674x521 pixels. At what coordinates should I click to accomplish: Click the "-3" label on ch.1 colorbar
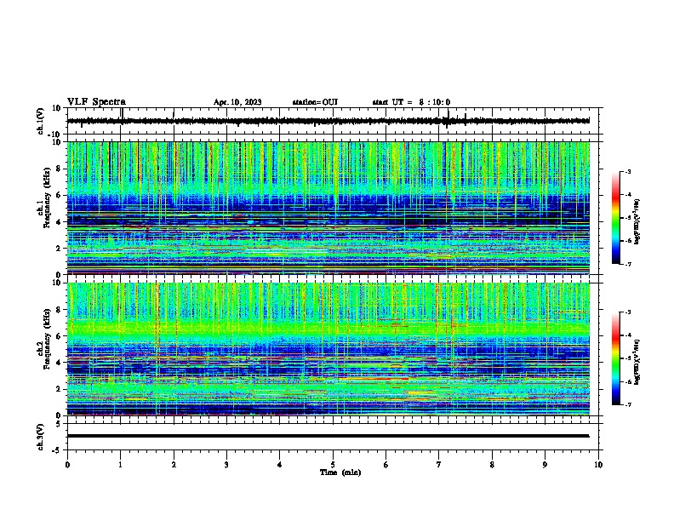click(628, 171)
